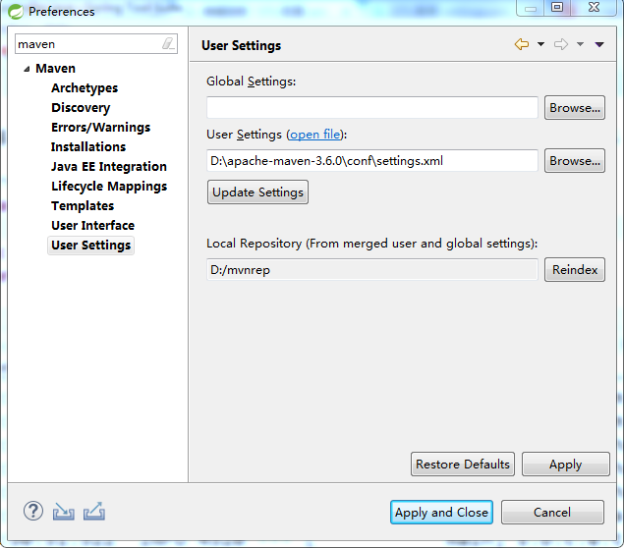Click Restore Defaults button

pos(463,465)
